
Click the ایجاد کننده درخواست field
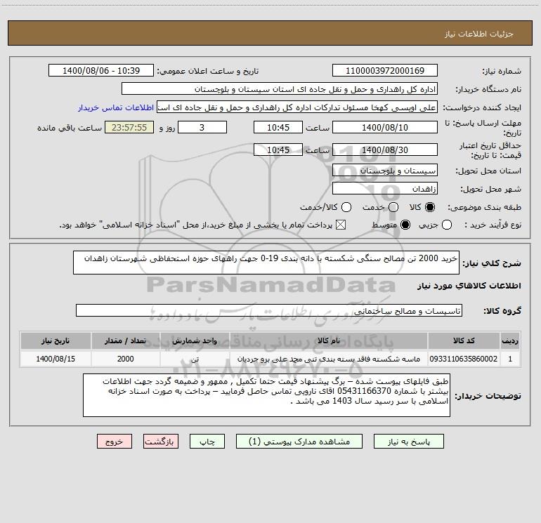click(297, 107)
